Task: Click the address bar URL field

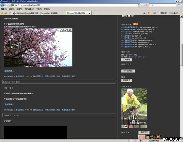Action: tap(75, 5)
